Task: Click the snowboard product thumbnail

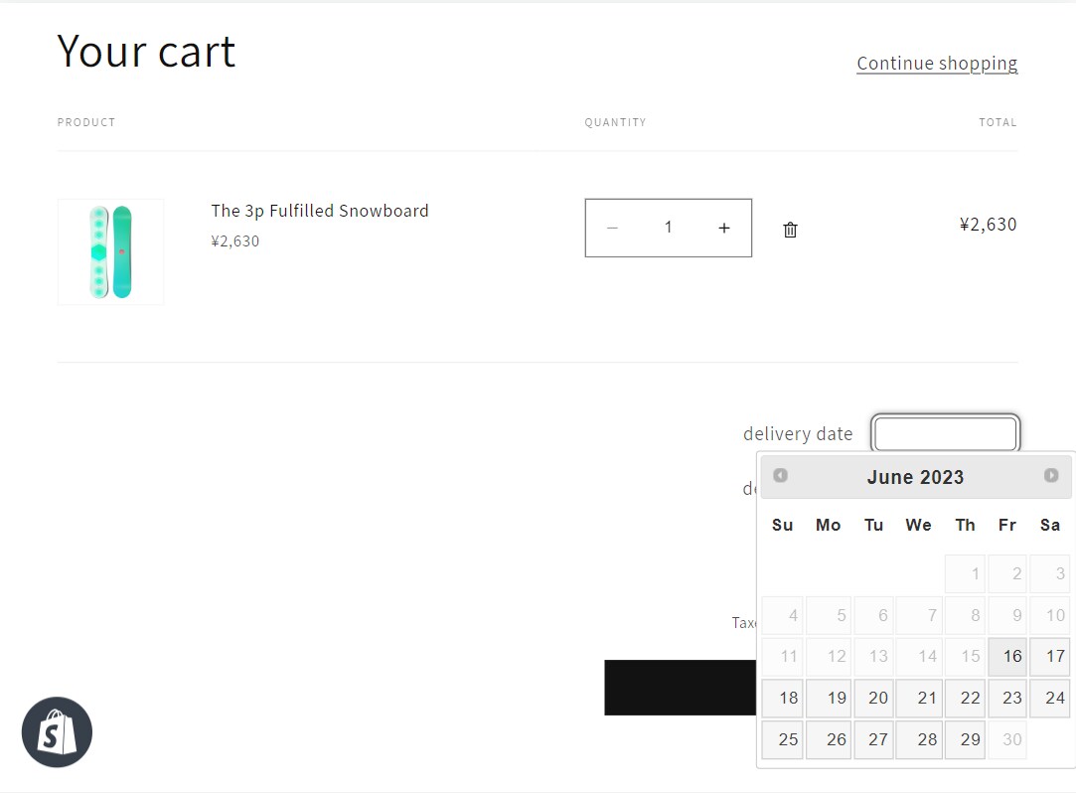Action: pos(110,252)
